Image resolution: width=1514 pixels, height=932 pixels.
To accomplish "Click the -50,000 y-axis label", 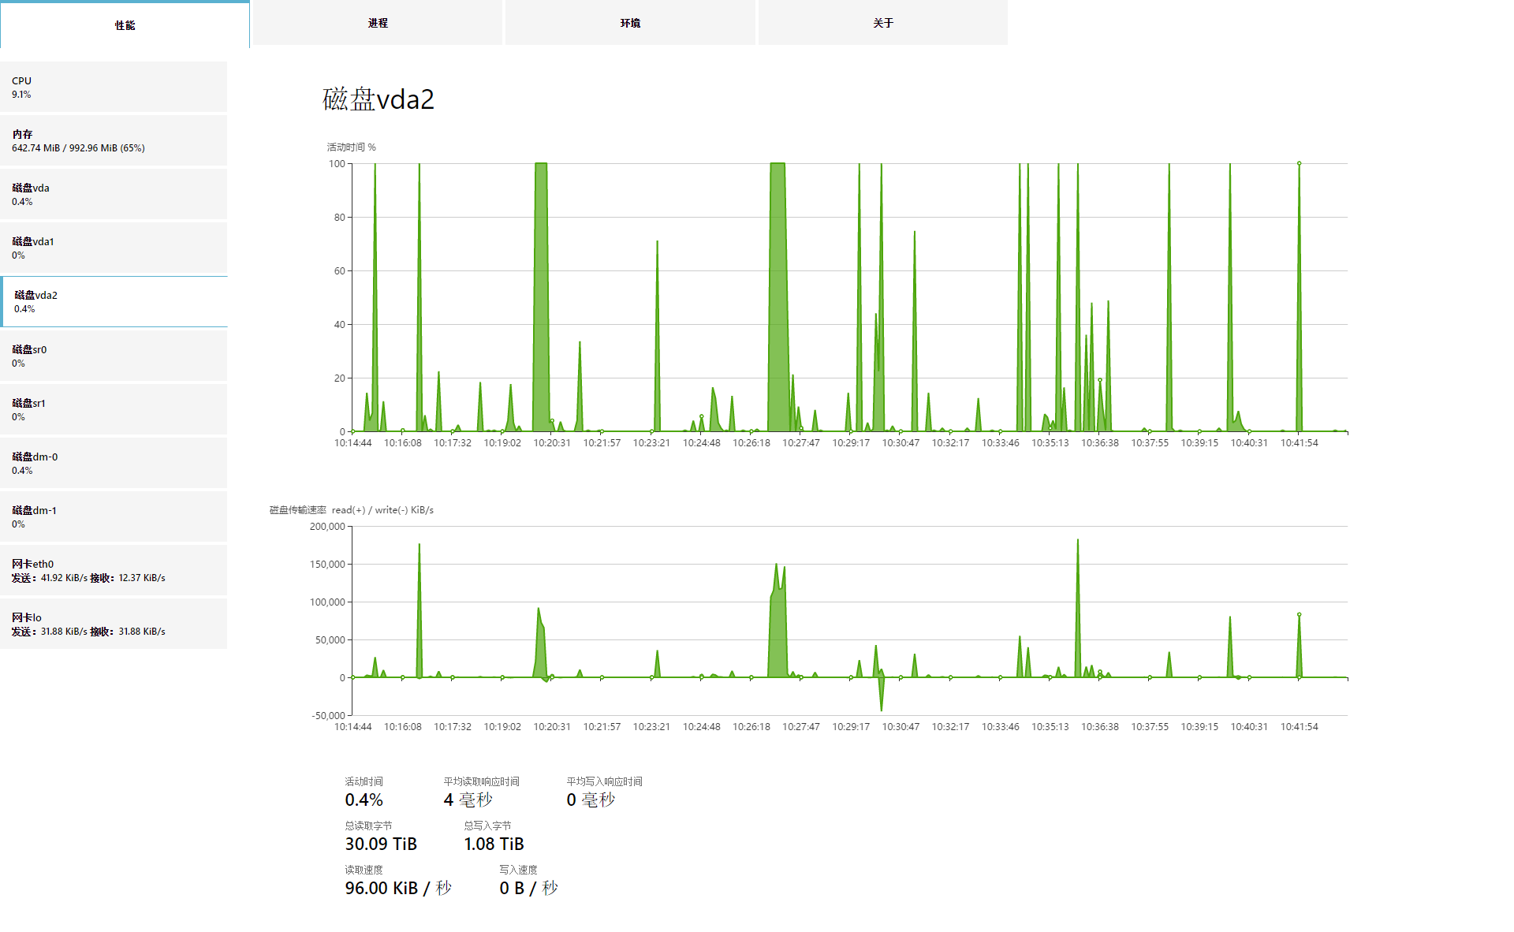I will tap(329, 716).
